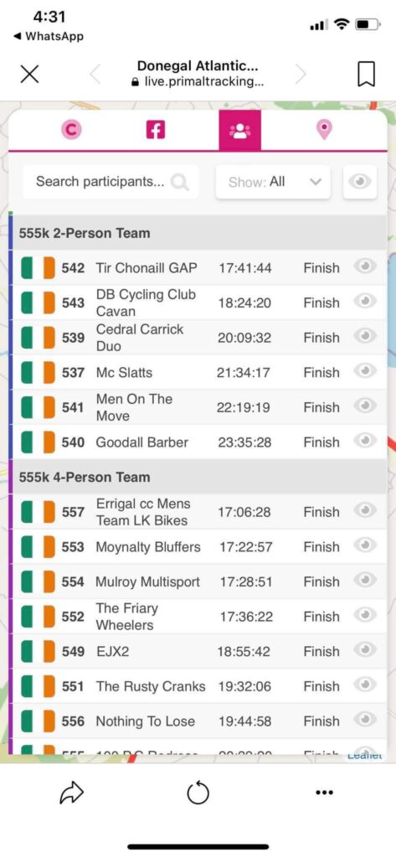Focus the Search participants field
This screenshot has height=858, width=396.
(x=111, y=182)
